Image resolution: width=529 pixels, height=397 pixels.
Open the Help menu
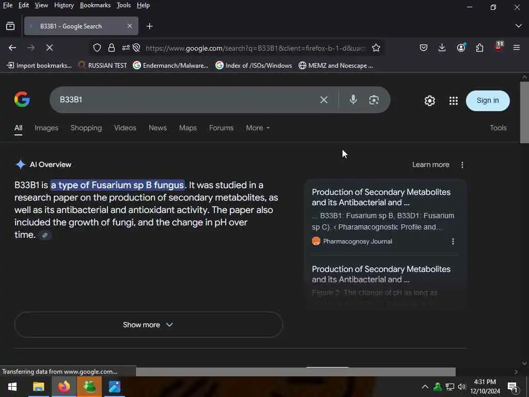tap(143, 5)
